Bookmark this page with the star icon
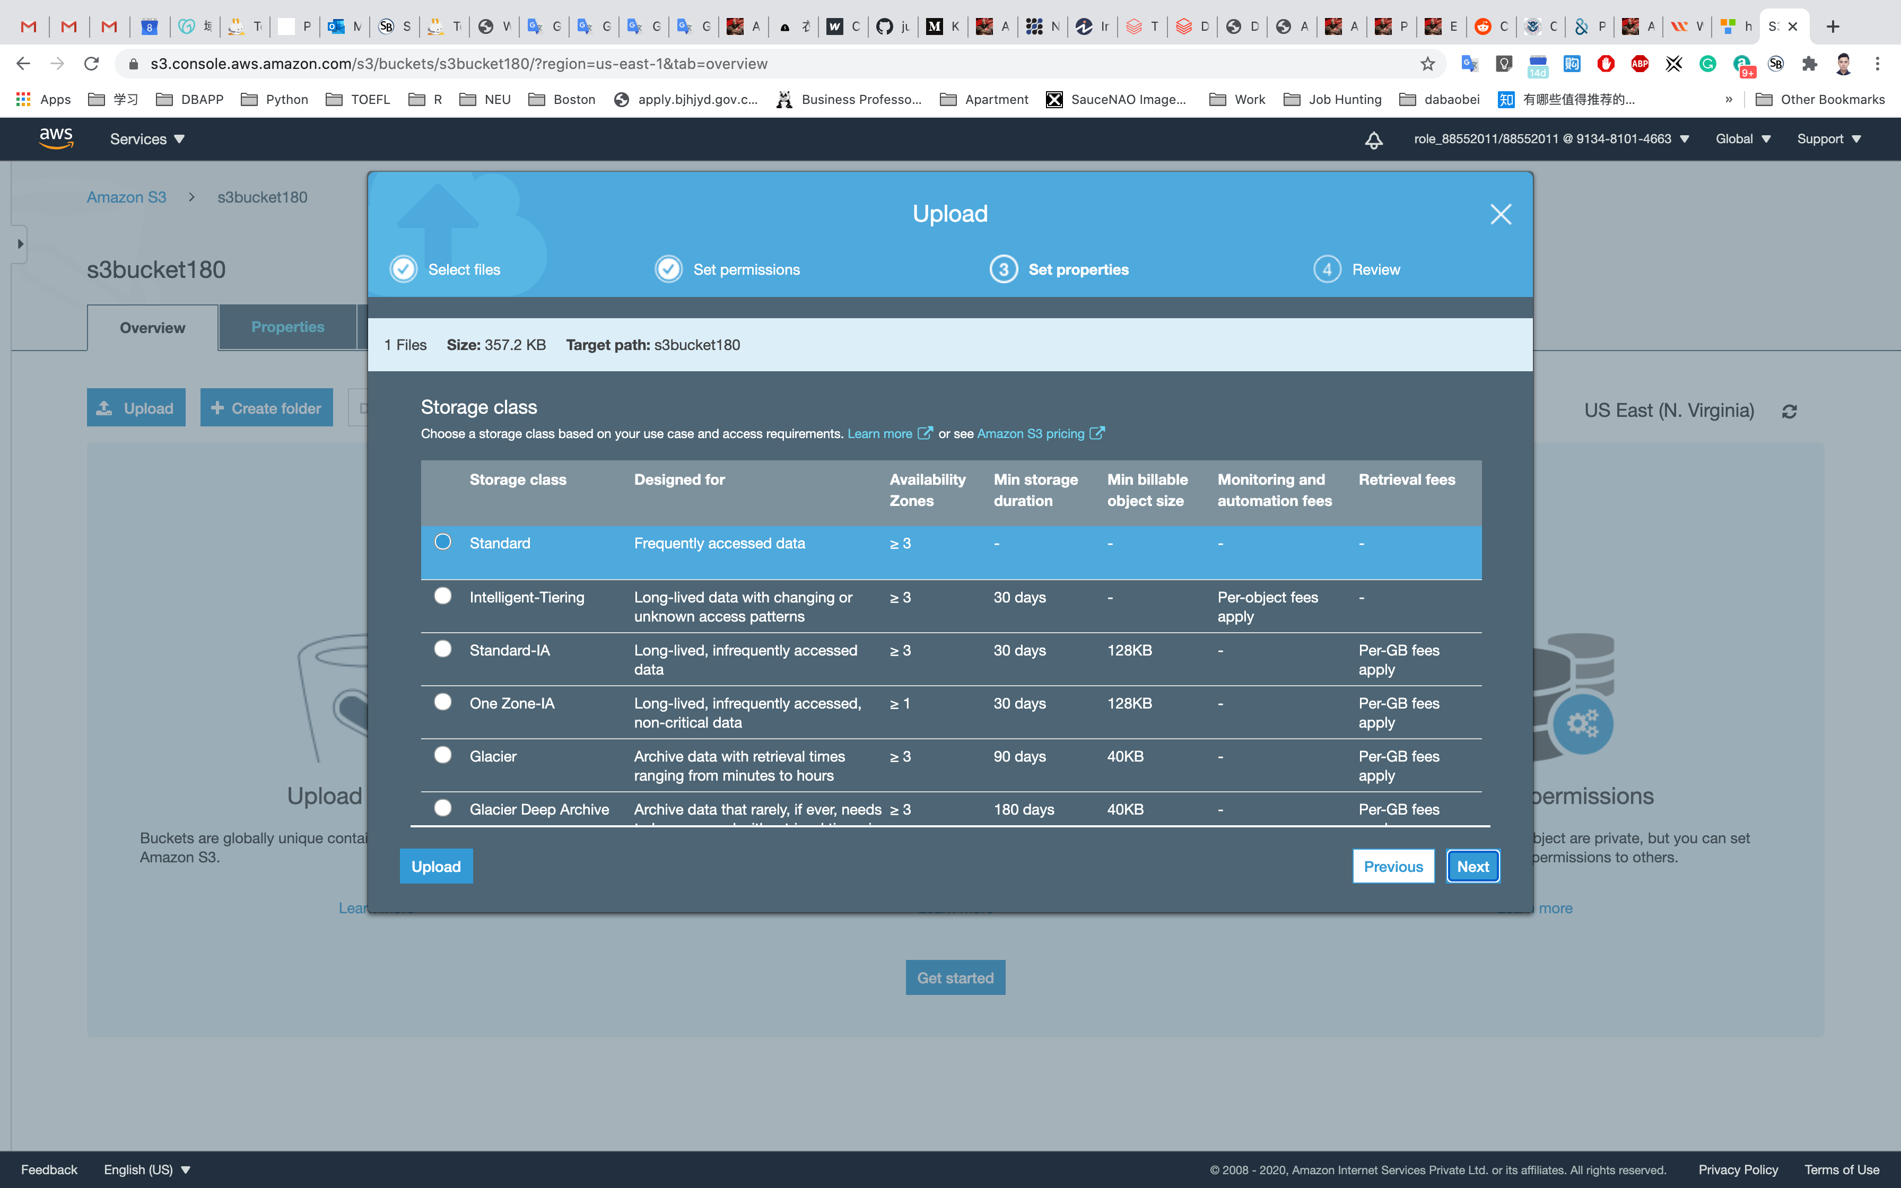 pyautogui.click(x=1427, y=64)
